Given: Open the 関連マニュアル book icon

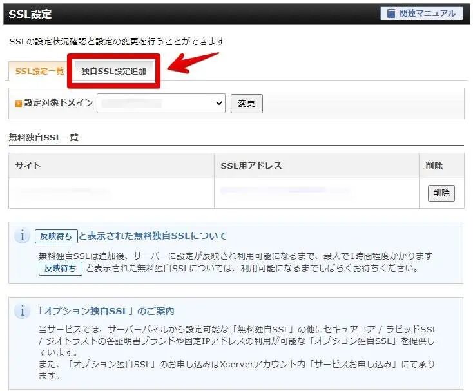Looking at the screenshot, I should click(x=391, y=14).
